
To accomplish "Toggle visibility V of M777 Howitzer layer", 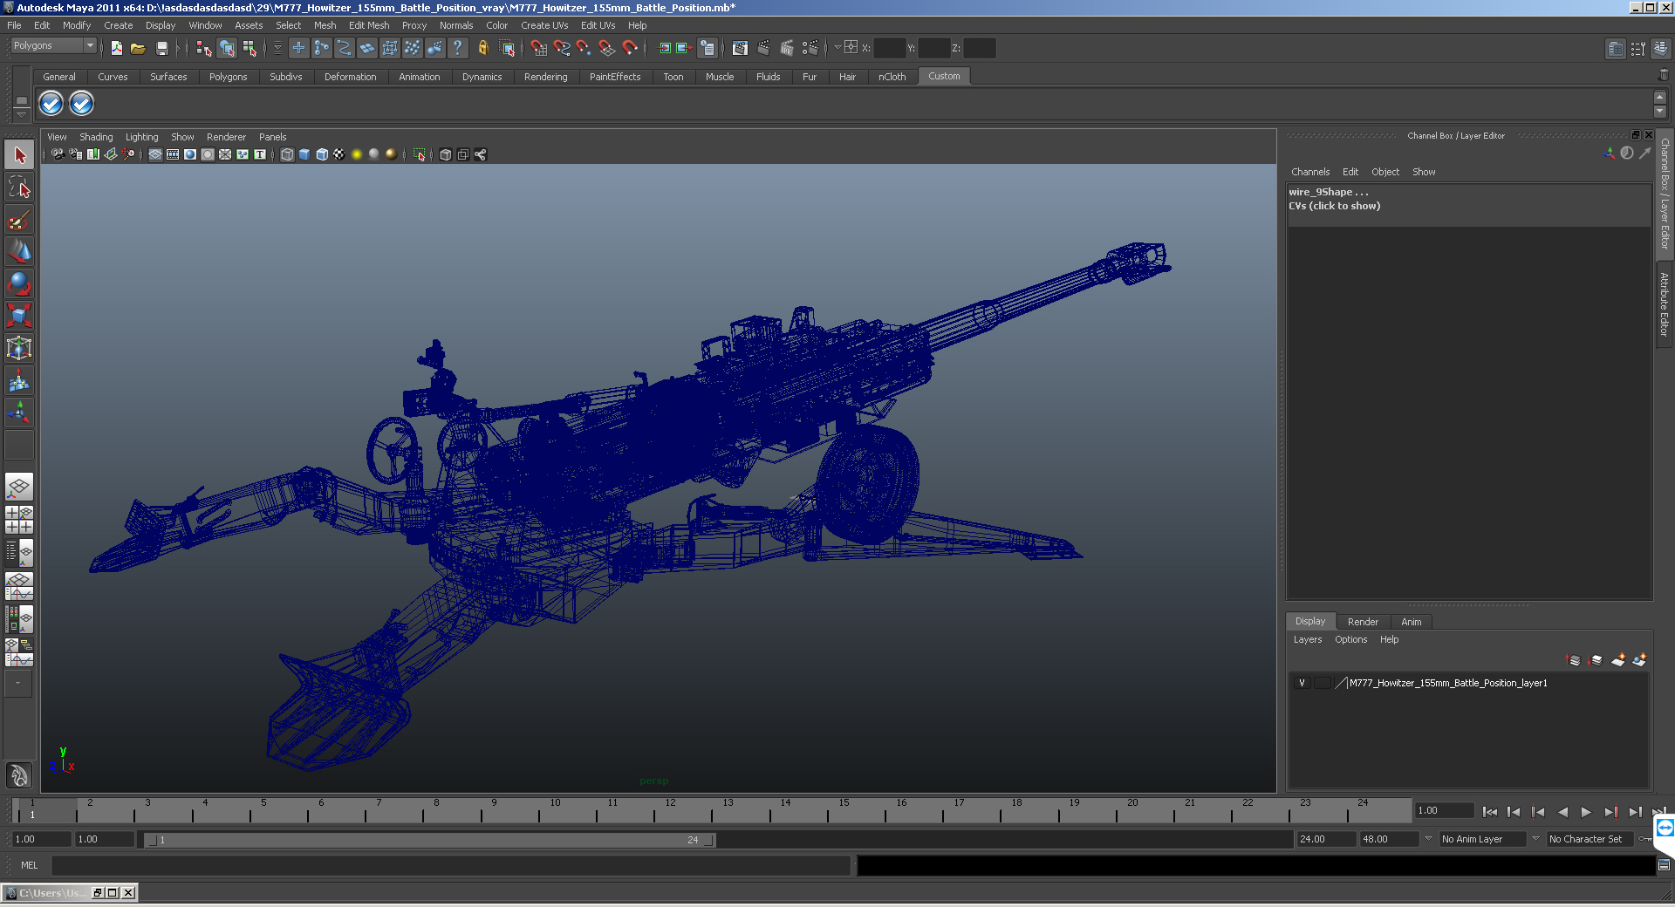I will point(1302,683).
